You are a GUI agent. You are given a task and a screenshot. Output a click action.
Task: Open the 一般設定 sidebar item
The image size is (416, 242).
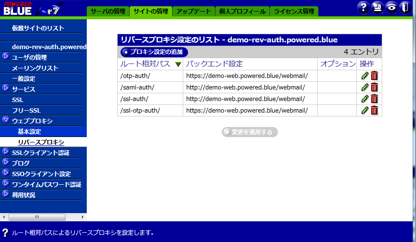[x=24, y=78]
